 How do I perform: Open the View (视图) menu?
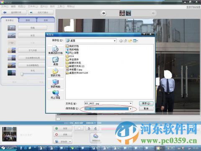tap(22, 6)
